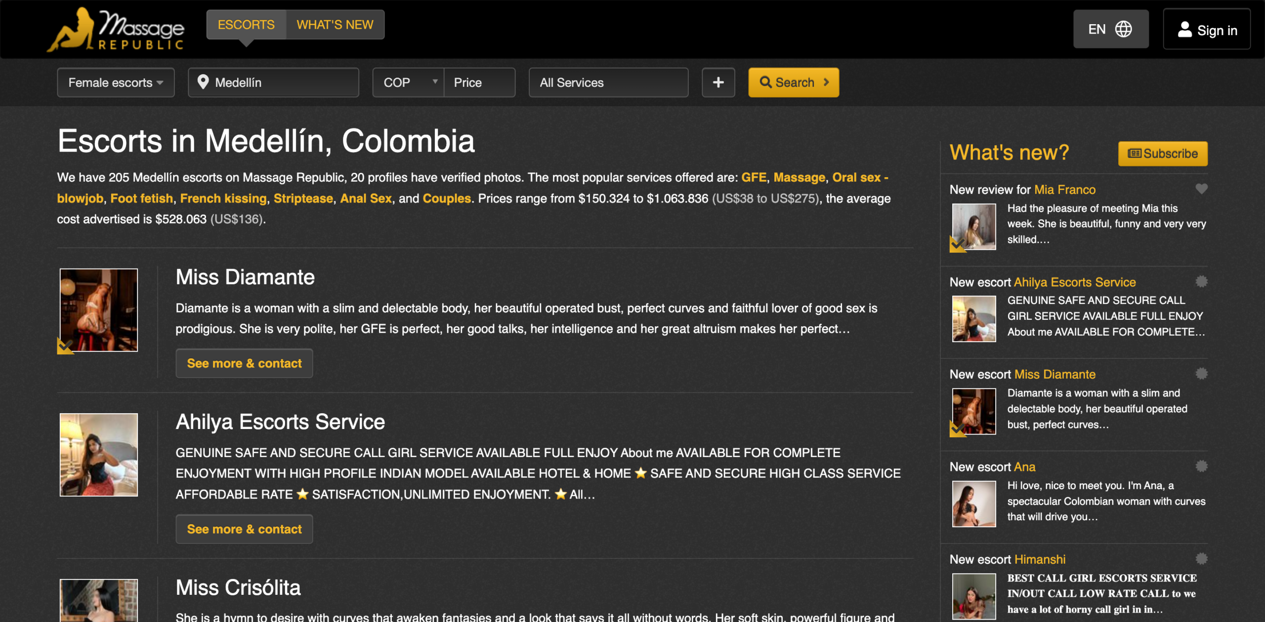The width and height of the screenshot is (1265, 622).
Task: Open Ahilya Escorts Service main listing thumbnail
Action: [99, 455]
